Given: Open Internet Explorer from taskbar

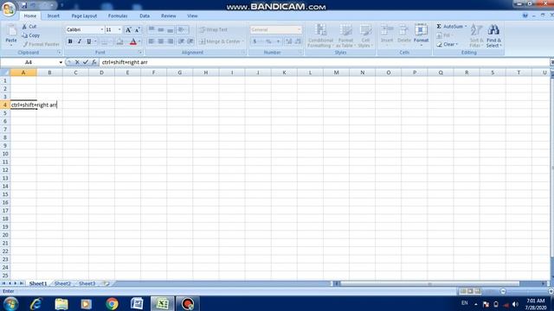Looking at the screenshot, I should click(36, 303).
